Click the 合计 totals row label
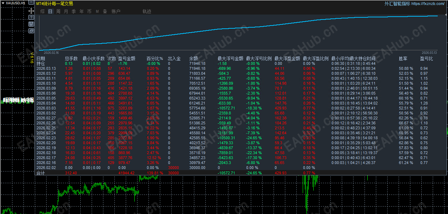Viewport: 448px width, 214px height. [x=41, y=173]
